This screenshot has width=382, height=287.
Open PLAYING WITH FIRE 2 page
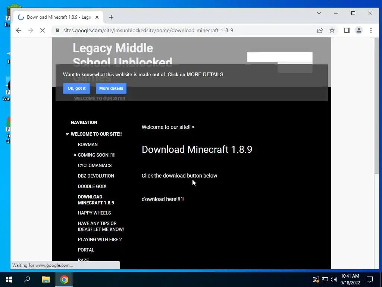pyautogui.click(x=100, y=240)
